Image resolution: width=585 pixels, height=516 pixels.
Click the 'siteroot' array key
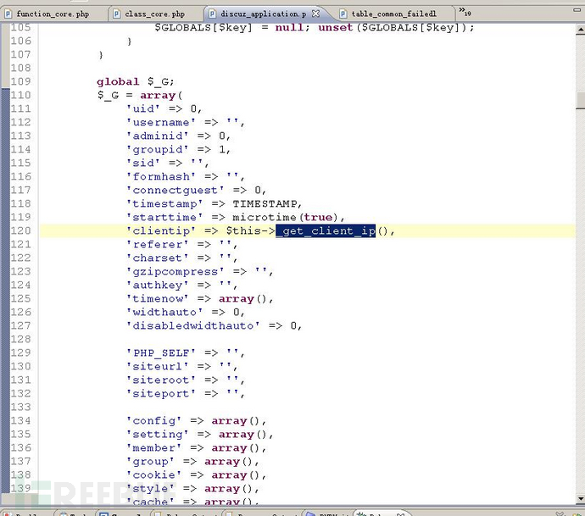[x=161, y=380]
